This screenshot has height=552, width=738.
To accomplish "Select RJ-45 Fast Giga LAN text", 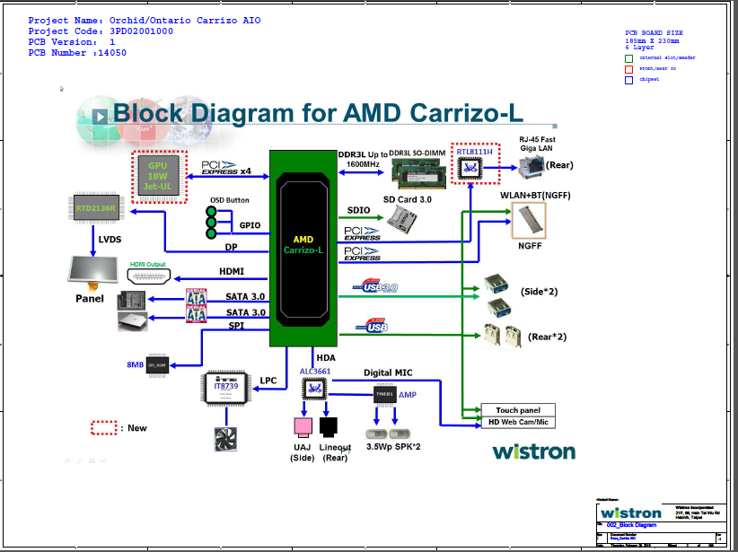I will click(537, 144).
